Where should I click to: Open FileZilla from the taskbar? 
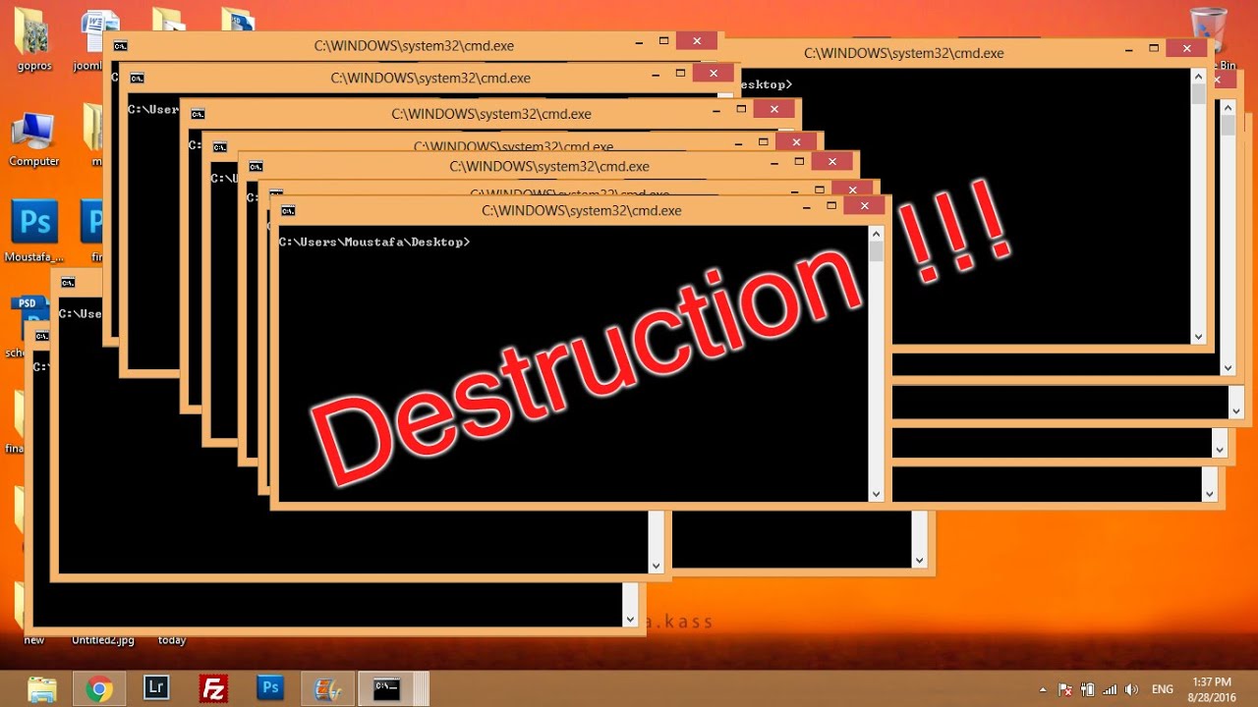[213, 687]
